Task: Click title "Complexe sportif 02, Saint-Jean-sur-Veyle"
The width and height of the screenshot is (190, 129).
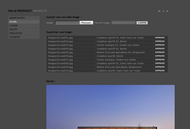Action: tap(120, 63)
